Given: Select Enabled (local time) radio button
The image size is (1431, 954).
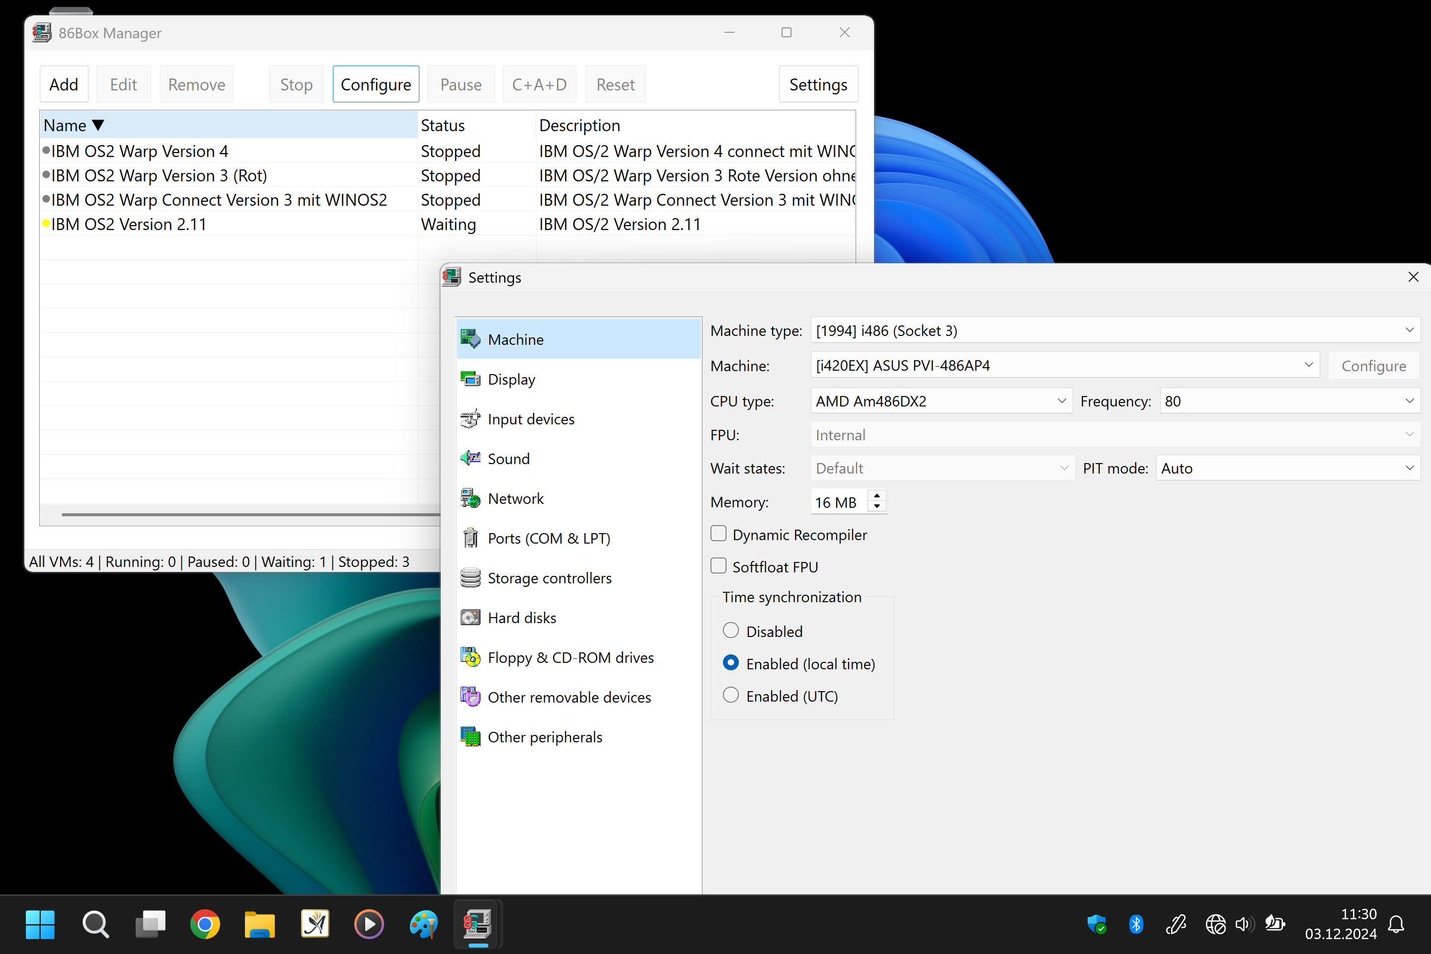Looking at the screenshot, I should click(x=731, y=662).
